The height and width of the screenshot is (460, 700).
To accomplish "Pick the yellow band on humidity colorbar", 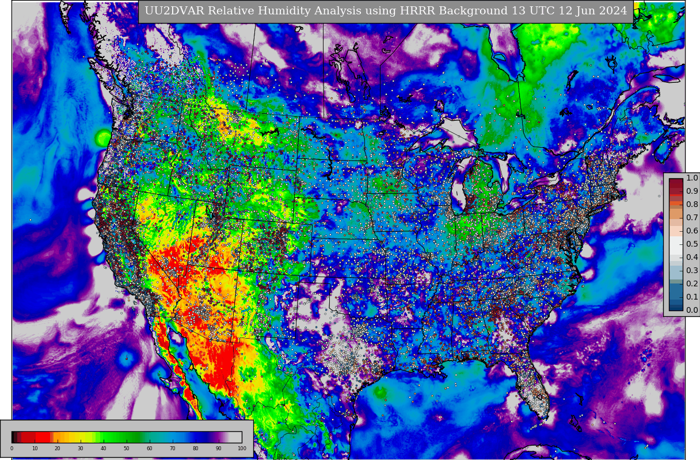I will tap(80, 437).
